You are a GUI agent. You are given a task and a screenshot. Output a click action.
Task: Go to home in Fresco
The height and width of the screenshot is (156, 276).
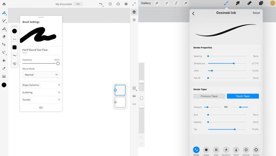4,4
